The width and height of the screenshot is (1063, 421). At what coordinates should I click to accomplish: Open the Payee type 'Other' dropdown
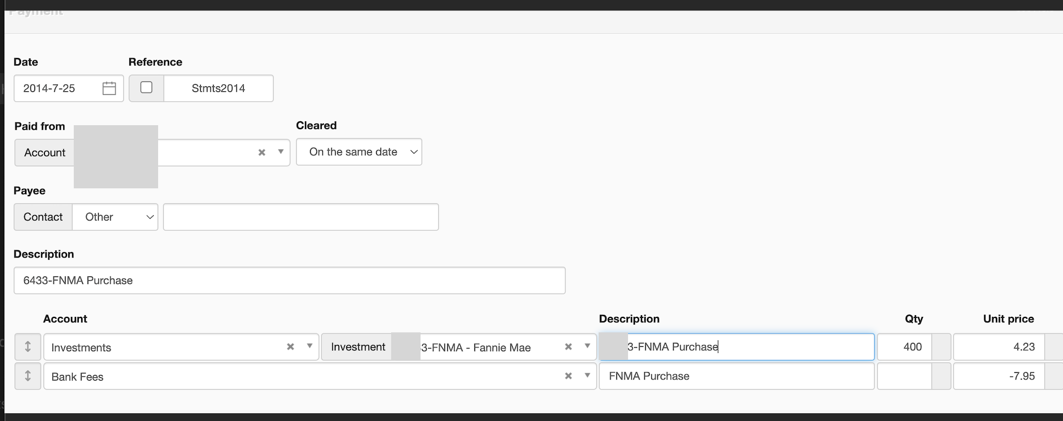point(115,217)
